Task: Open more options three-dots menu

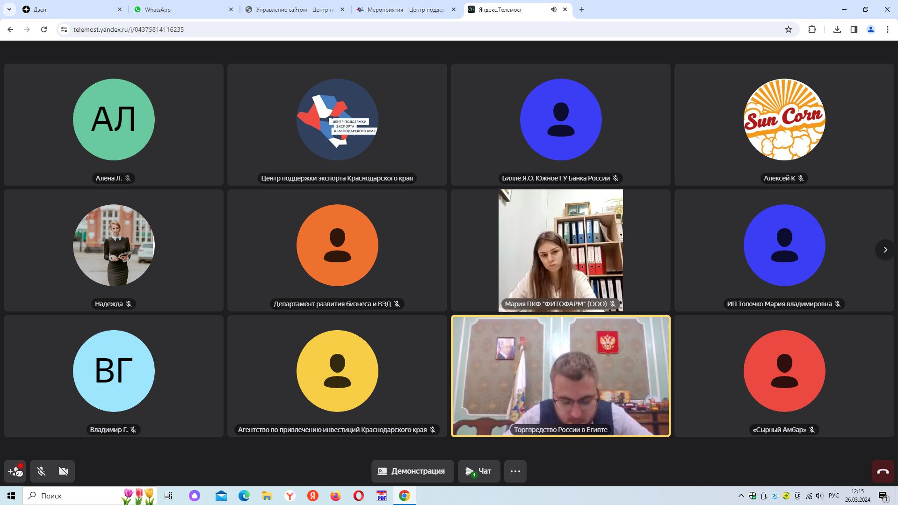Action: click(x=515, y=471)
